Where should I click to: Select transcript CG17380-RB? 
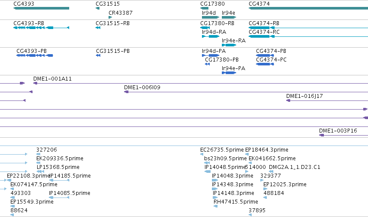click(218, 23)
